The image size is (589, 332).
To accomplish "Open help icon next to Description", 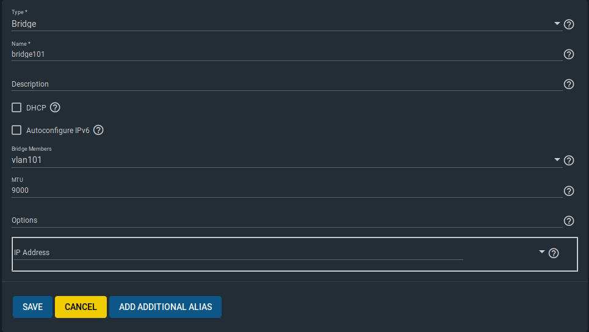I will (x=569, y=84).
